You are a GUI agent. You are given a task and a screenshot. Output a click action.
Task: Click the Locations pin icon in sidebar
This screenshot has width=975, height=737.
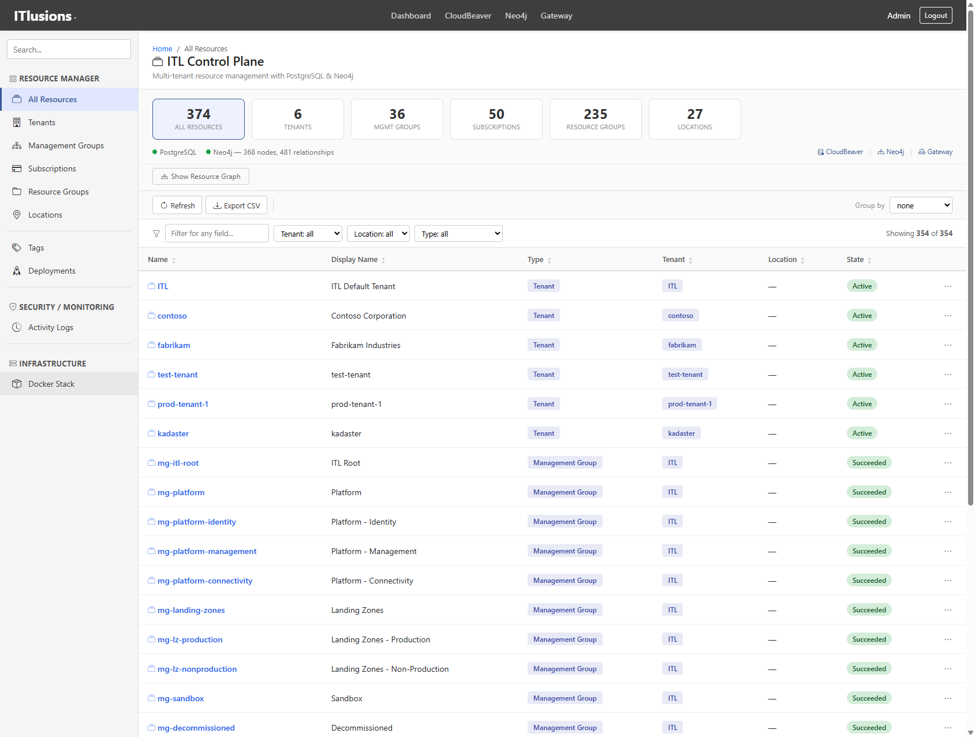17,215
